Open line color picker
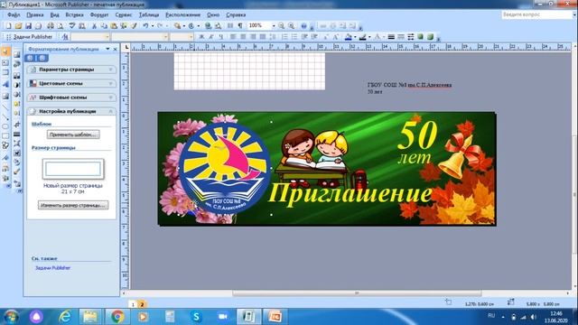Image resolution: width=578 pixels, height=325 pixels. pos(363,37)
